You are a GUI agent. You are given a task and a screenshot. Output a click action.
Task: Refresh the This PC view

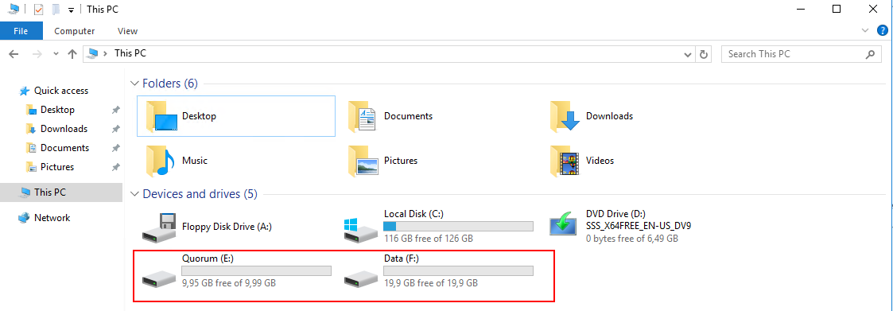click(x=704, y=54)
